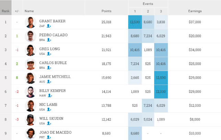Follow Grant Baker with the add-person icon

pos(49,26)
